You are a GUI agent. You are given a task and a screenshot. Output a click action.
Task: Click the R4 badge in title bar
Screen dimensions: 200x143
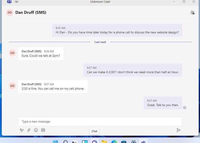(17, 2)
